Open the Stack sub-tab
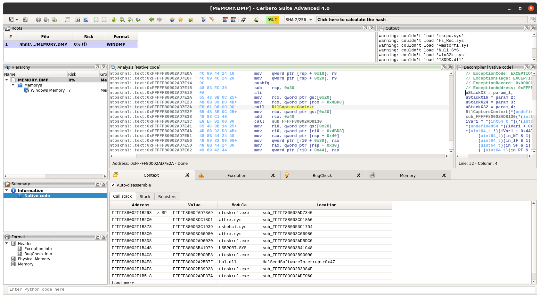The width and height of the screenshot is (540, 298). coord(145,197)
